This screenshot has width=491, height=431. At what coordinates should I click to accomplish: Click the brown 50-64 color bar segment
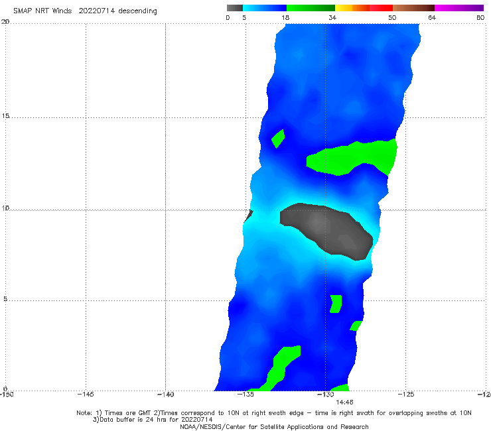[x=413, y=8]
